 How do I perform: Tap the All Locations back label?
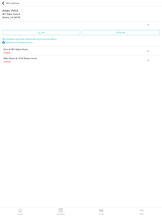click(13, 3)
